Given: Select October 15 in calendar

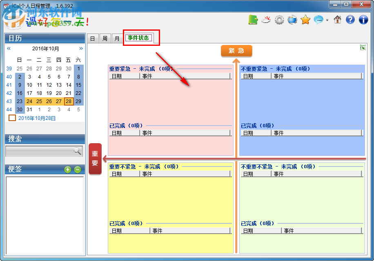Looking at the screenshot, I should [x=78, y=85].
